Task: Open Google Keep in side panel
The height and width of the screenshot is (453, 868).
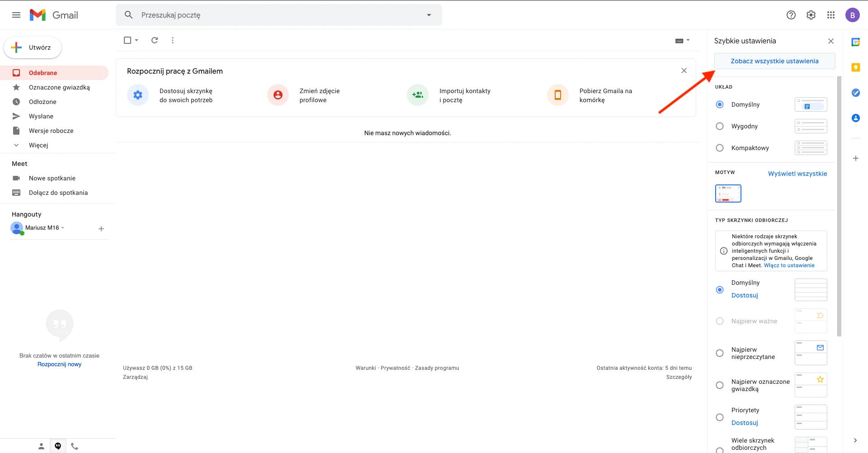Action: click(x=855, y=67)
